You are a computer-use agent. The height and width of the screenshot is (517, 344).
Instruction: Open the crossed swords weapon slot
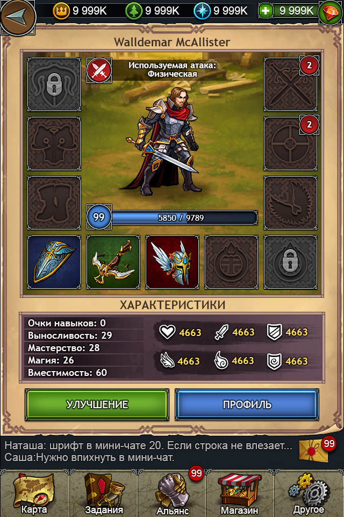[x=290, y=85]
